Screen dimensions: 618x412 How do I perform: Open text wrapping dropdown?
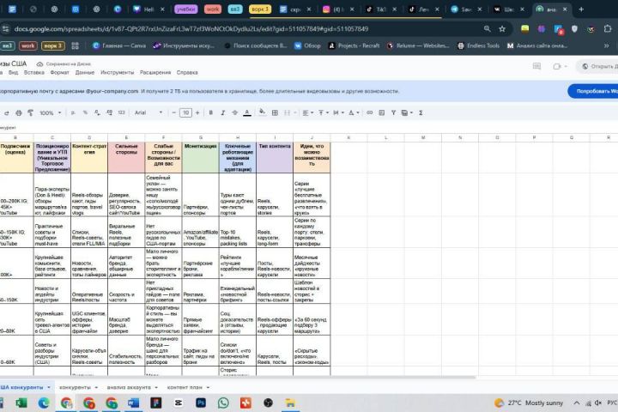click(338, 112)
